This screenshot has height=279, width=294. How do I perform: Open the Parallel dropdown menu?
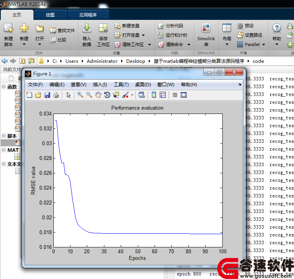264,44
